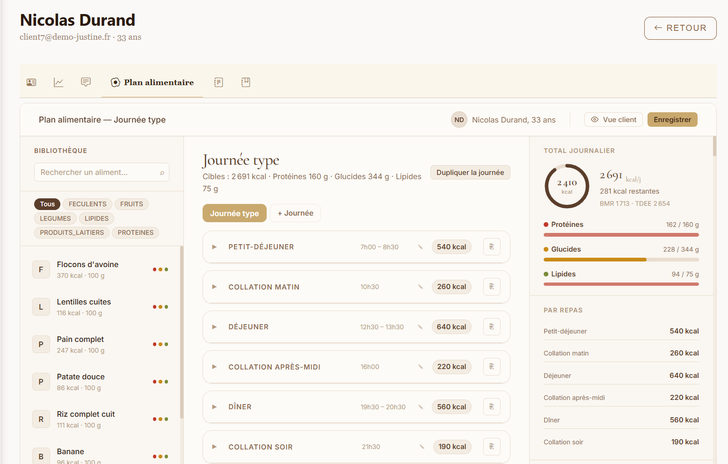Expand the Collation matin meal section
Image resolution: width=728 pixels, height=464 pixels.
click(214, 287)
